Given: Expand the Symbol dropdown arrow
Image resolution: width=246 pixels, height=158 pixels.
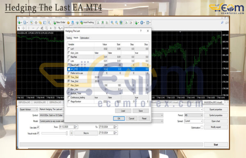Looking at the screenshot, I should [162, 115].
